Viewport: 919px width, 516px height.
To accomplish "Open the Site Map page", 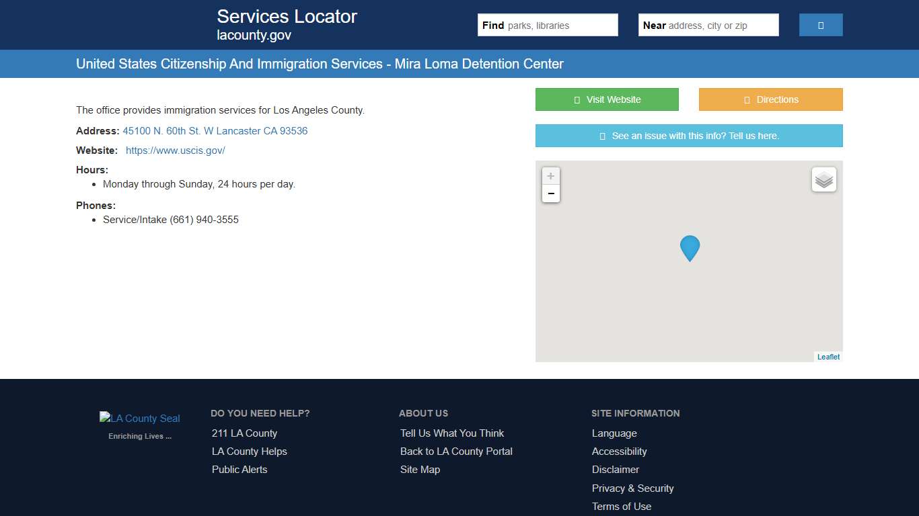I will pos(419,470).
